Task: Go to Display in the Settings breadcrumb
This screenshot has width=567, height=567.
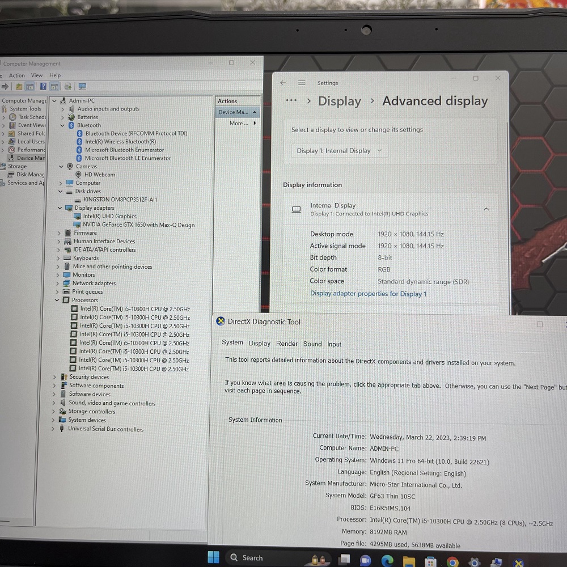Action: tap(340, 101)
